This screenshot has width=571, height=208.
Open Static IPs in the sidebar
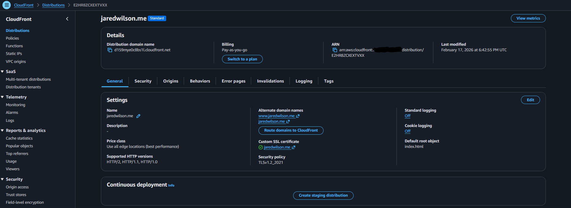tap(14, 54)
